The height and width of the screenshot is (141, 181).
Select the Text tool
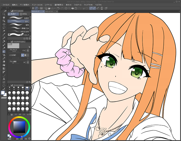point(4,79)
